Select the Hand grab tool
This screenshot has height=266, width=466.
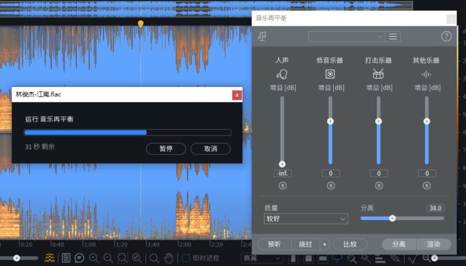168,258
